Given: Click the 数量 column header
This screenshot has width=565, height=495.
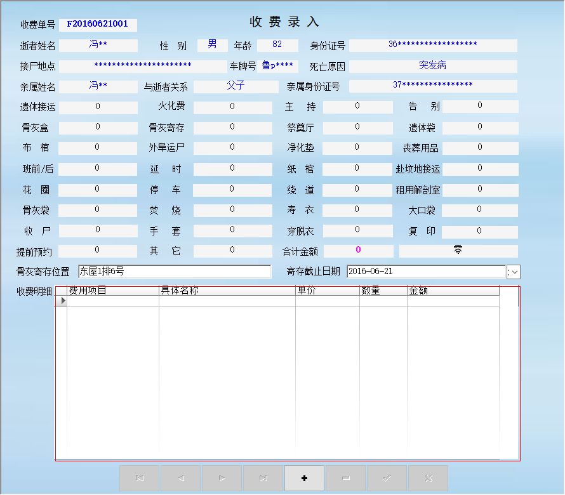Looking at the screenshot, I should [383, 291].
